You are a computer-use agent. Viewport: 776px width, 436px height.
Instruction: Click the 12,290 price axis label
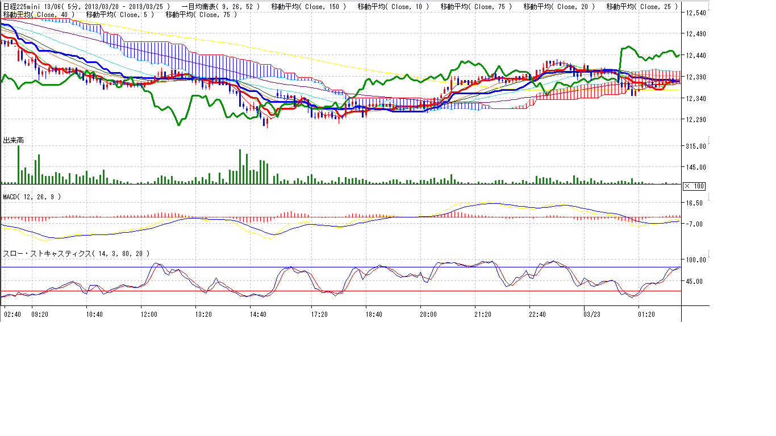(x=696, y=120)
